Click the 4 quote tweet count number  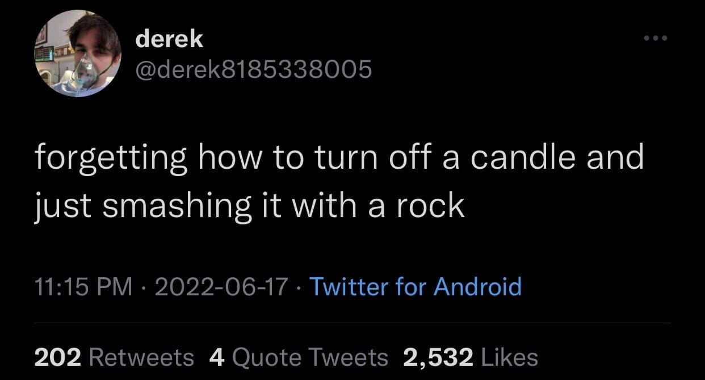216,357
